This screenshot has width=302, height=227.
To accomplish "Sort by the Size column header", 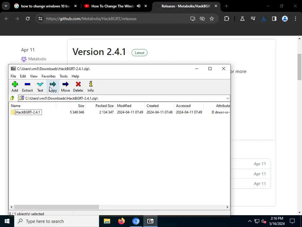I will point(71,106).
